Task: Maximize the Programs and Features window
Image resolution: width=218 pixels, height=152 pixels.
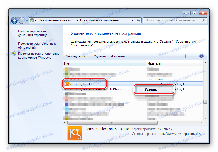Action: pos(194,13)
